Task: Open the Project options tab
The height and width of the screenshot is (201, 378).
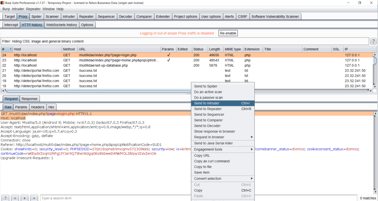Action: [186, 16]
